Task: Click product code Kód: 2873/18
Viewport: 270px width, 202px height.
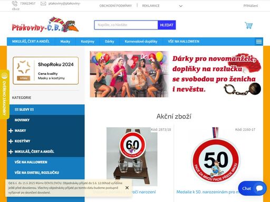Action: click(161, 129)
